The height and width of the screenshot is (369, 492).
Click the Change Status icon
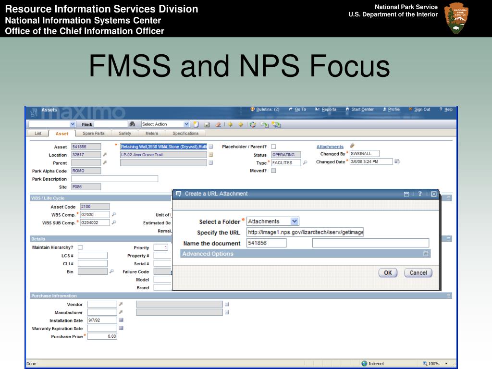click(253, 124)
